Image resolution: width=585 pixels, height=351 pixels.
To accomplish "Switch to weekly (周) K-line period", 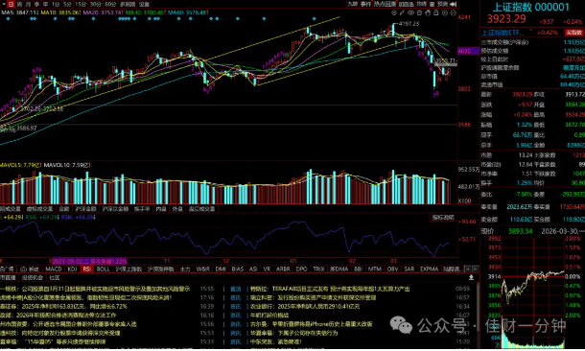I will point(19,4).
